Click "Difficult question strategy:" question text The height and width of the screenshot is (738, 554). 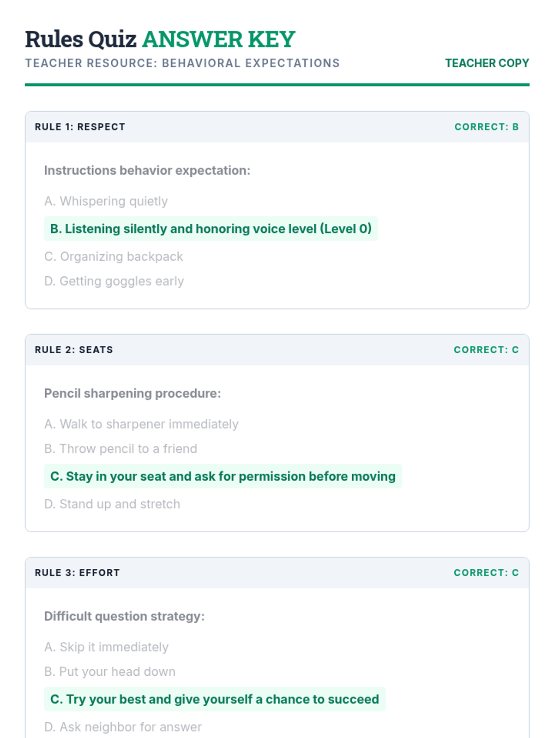click(x=124, y=616)
